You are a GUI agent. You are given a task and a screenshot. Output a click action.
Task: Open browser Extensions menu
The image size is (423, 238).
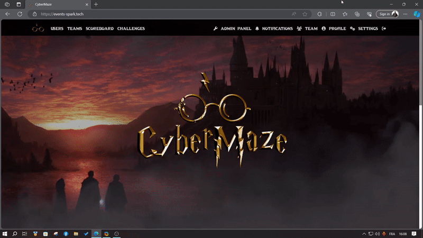click(x=319, y=14)
